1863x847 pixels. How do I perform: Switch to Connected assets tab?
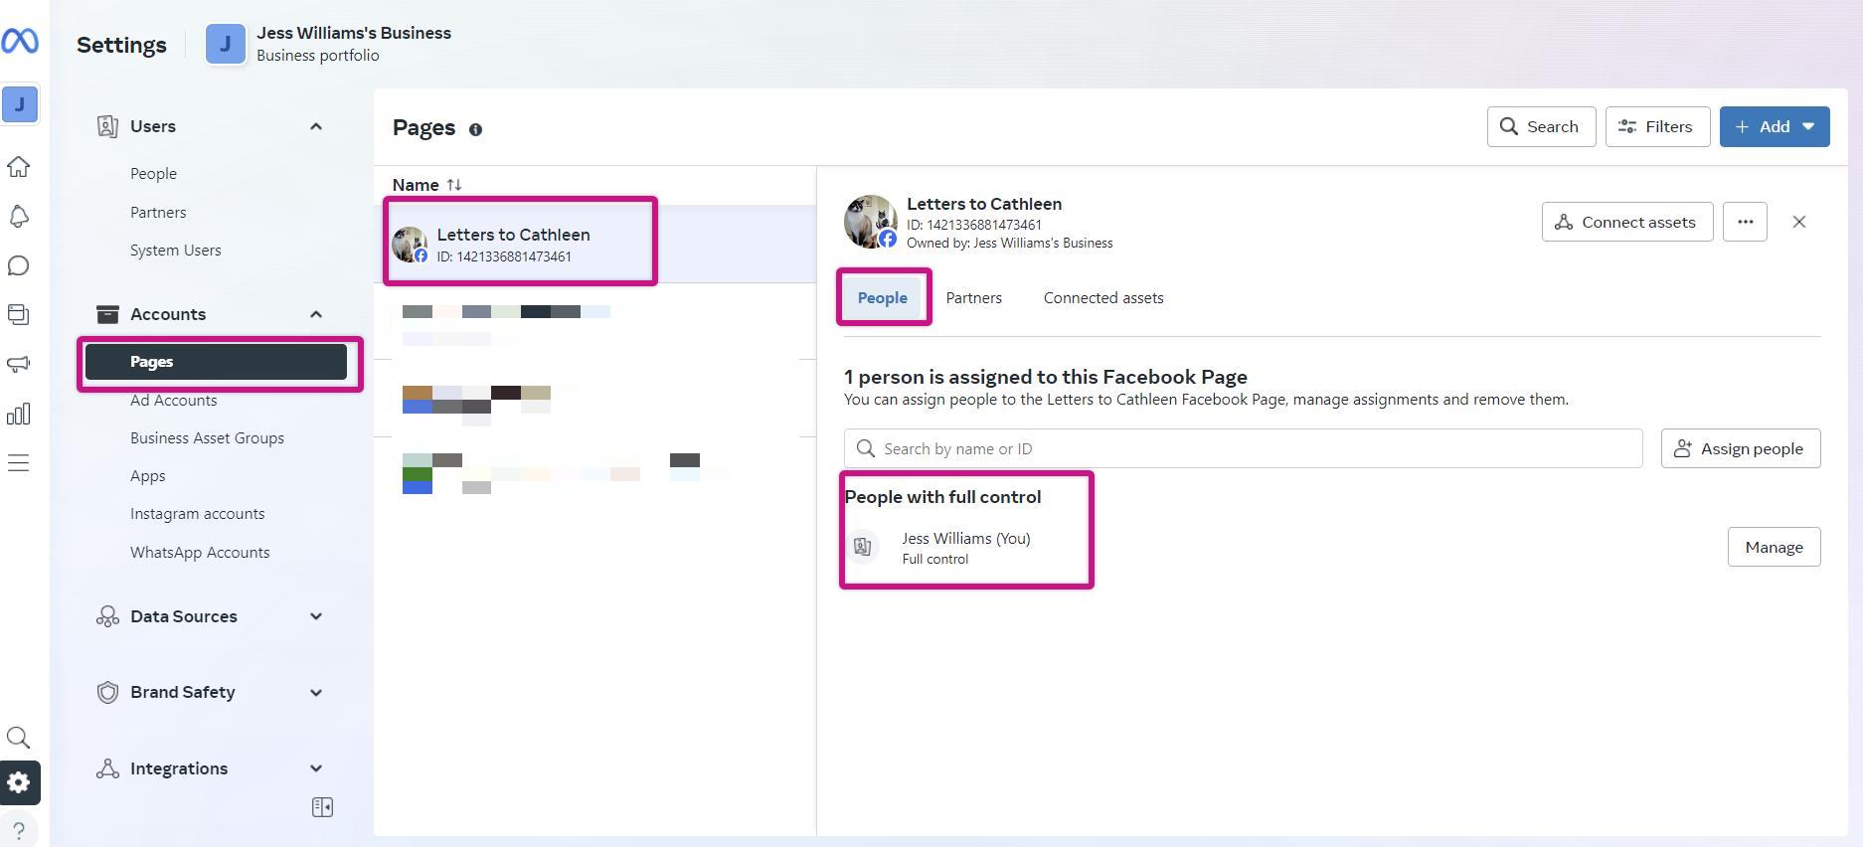tap(1103, 298)
